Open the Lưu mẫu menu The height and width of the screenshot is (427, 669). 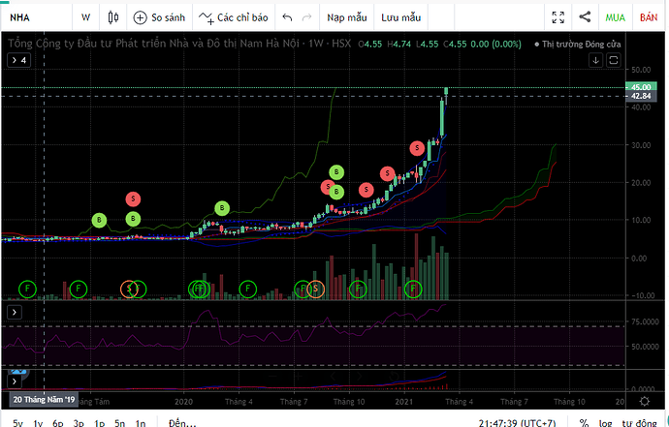click(x=400, y=17)
